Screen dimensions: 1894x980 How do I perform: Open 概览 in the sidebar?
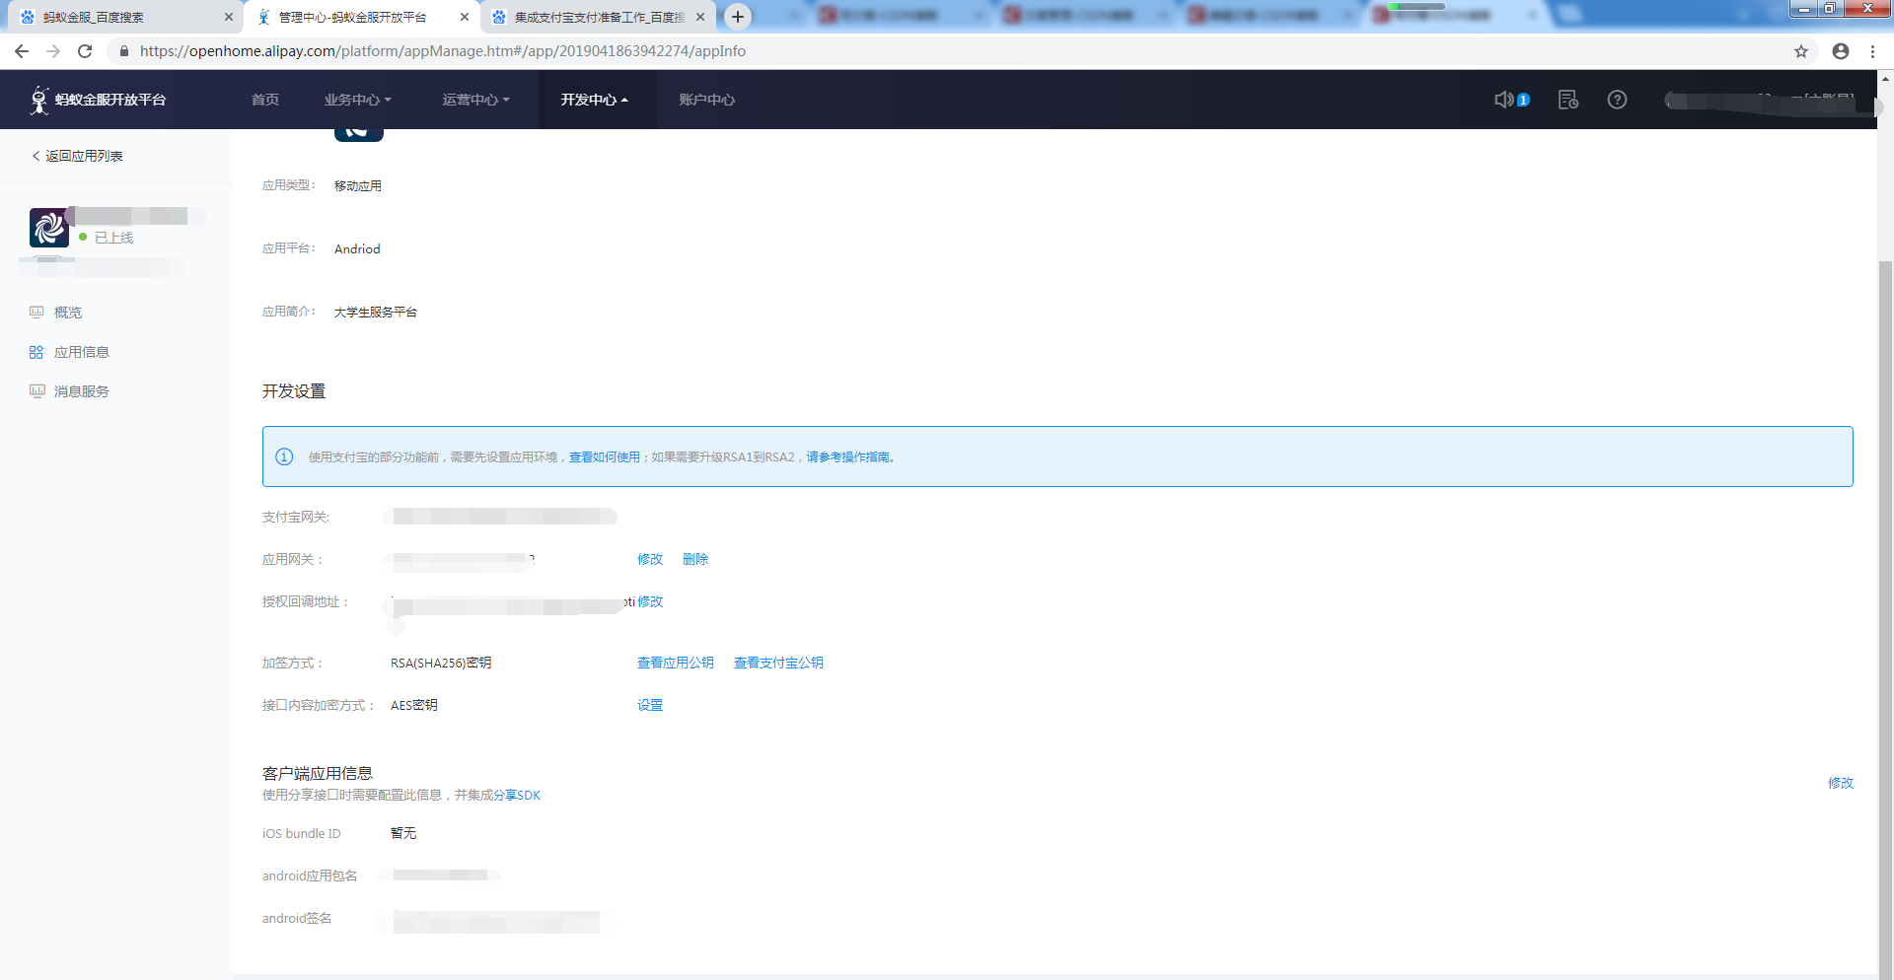(68, 313)
